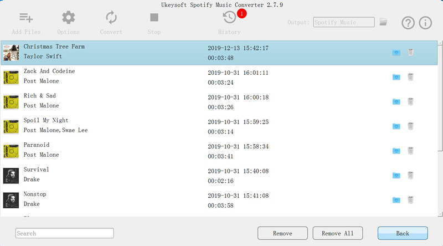Viewport: 443px width, 246px height.
Task: Click the red History notification badge
Action: coord(242,13)
